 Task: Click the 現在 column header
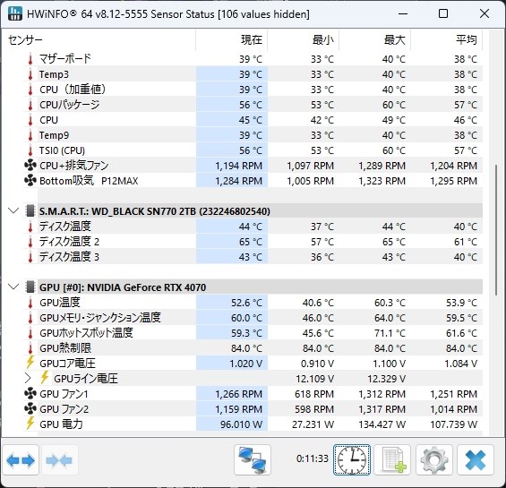click(232, 40)
